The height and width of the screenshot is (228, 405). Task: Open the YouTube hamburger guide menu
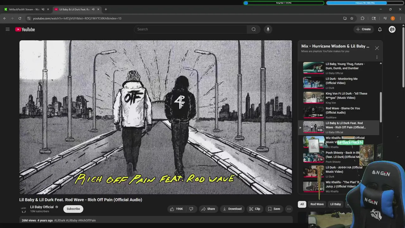click(x=8, y=29)
